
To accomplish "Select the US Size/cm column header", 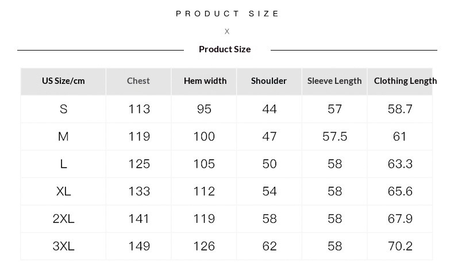I will pyautogui.click(x=63, y=81).
